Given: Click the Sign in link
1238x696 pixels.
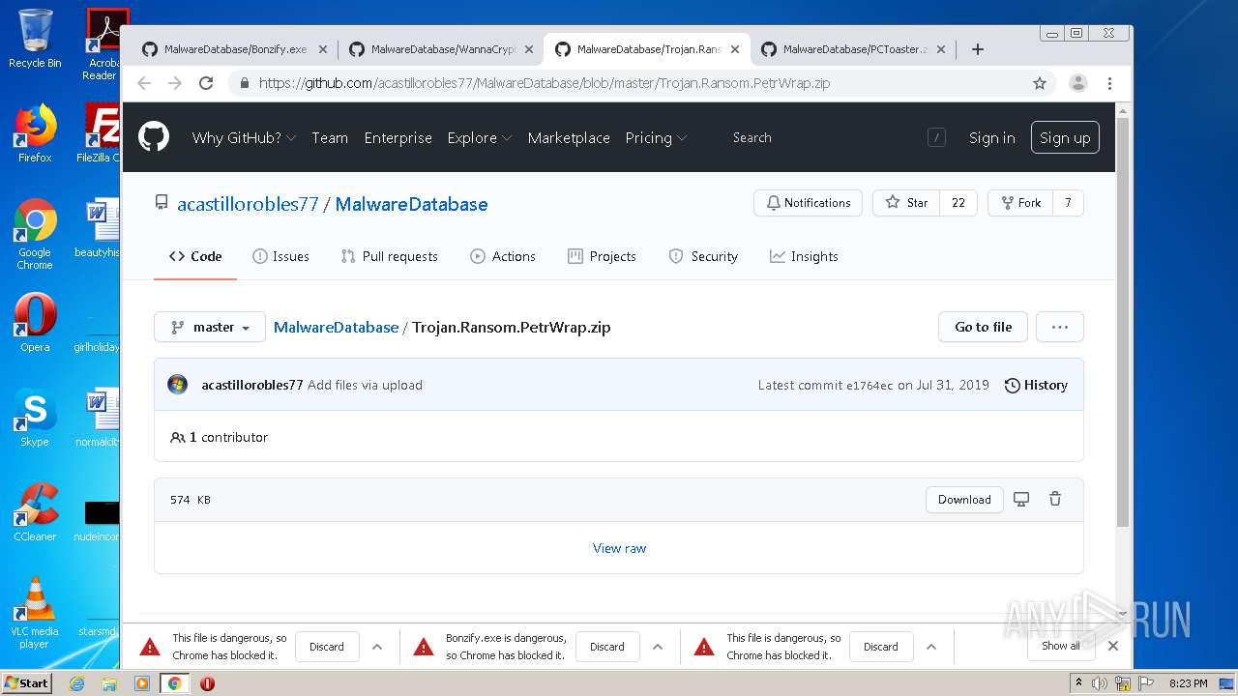Looking at the screenshot, I should (992, 137).
